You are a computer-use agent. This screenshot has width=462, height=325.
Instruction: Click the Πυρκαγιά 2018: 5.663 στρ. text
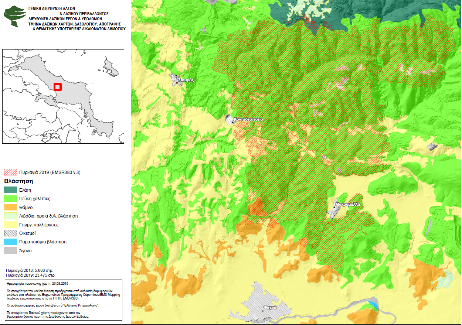coord(30,271)
